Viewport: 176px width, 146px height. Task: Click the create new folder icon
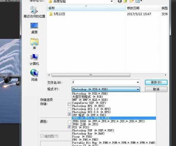[x=132, y=1]
